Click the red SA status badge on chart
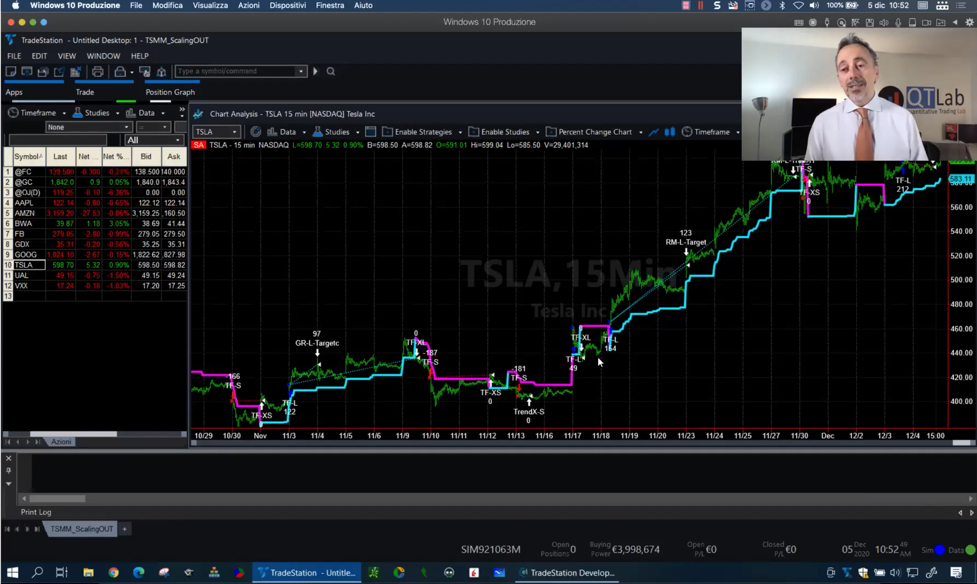This screenshot has width=977, height=584. click(199, 145)
